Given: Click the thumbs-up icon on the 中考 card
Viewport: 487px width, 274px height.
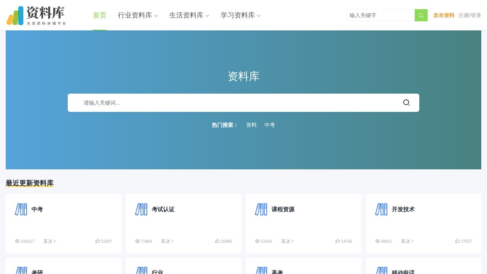Looking at the screenshot, I should pos(97,241).
